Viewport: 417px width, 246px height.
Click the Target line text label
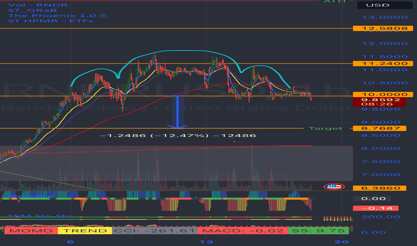point(325,128)
